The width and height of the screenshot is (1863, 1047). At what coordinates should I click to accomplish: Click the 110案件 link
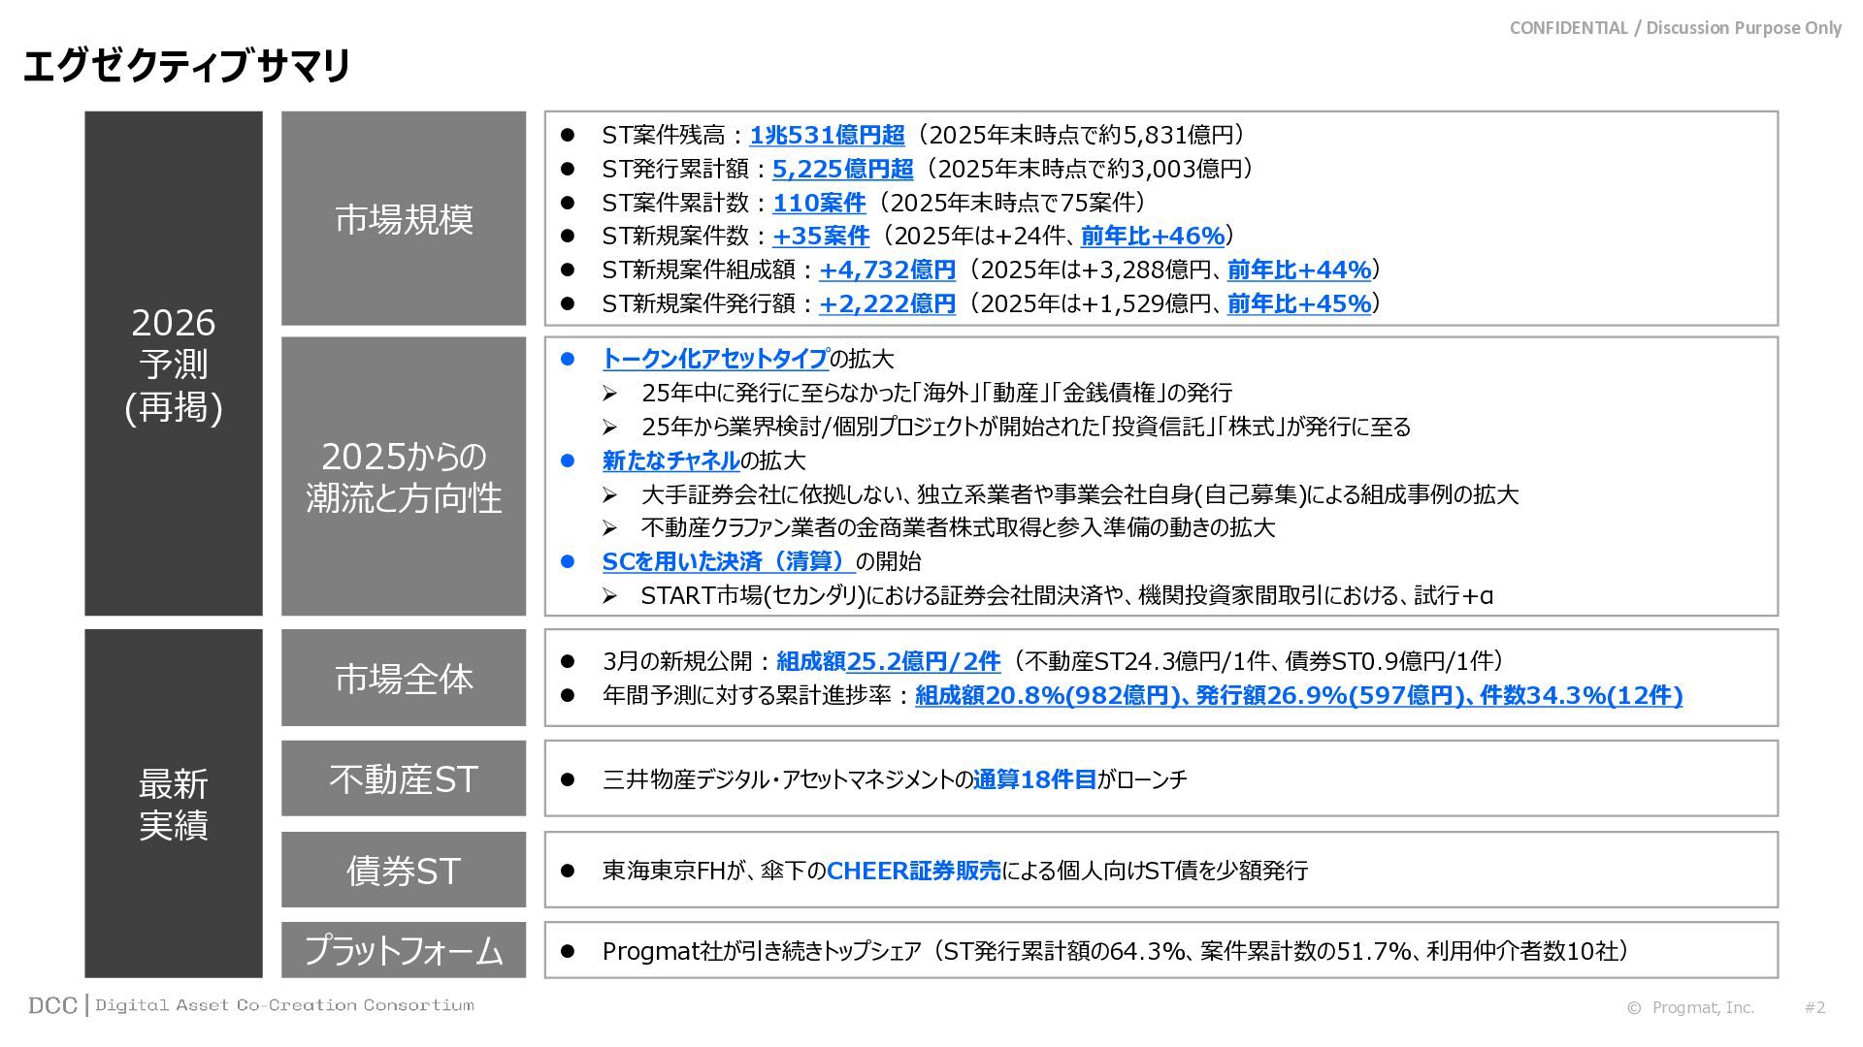(x=818, y=203)
